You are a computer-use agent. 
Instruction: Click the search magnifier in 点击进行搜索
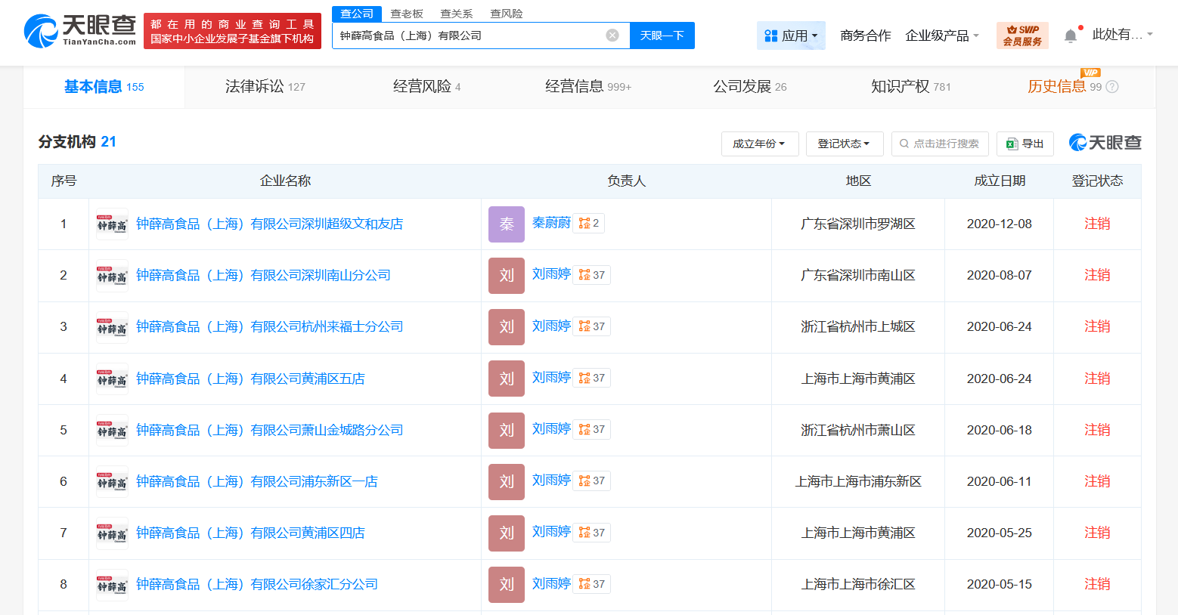pos(904,144)
